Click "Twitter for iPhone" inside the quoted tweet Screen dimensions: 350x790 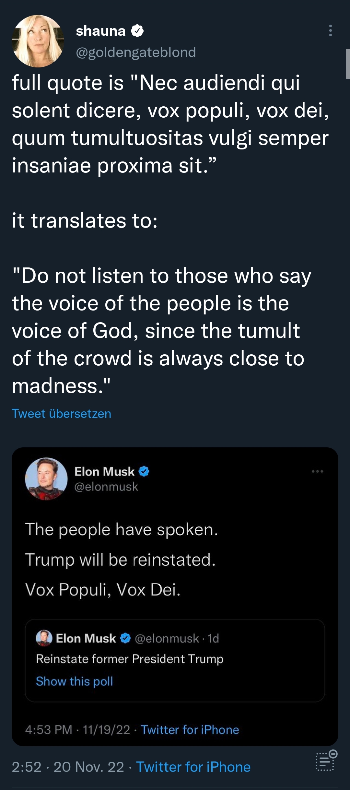(x=190, y=730)
